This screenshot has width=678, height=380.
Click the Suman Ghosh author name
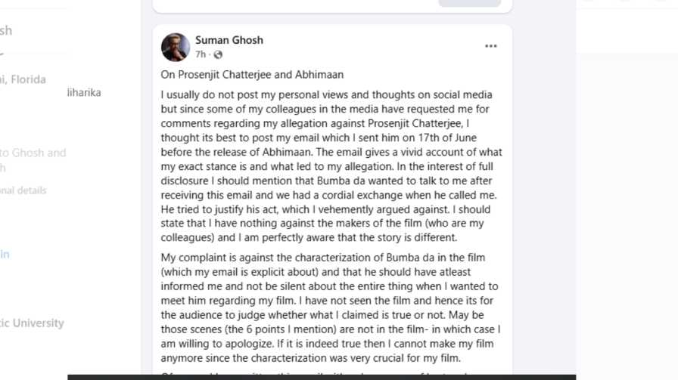coord(229,40)
